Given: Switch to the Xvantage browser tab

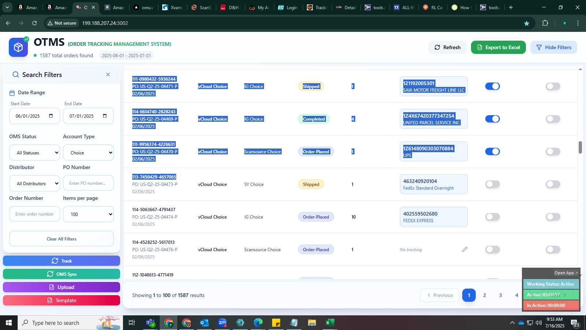Looking at the screenshot, I should click(173, 7).
